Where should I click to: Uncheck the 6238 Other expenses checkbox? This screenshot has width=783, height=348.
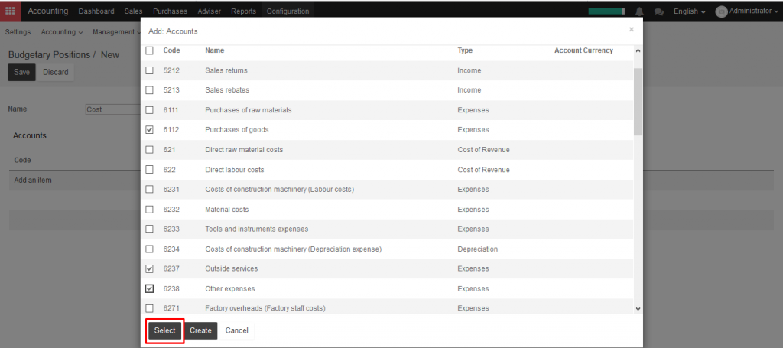click(x=149, y=288)
